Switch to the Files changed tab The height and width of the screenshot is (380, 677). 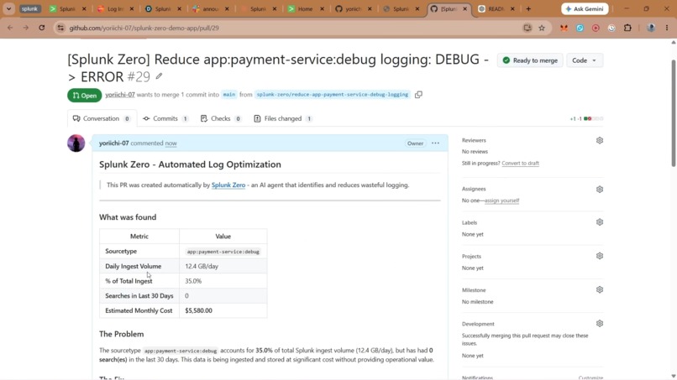click(x=283, y=118)
